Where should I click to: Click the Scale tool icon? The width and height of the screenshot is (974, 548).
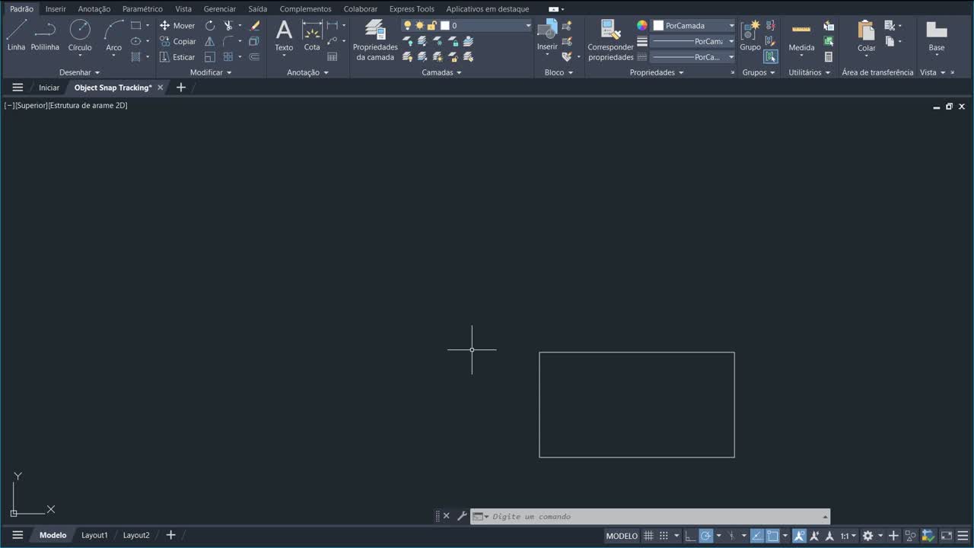pyautogui.click(x=210, y=57)
